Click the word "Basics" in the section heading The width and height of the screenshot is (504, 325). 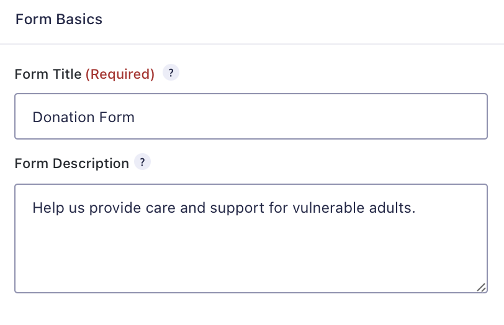point(79,19)
